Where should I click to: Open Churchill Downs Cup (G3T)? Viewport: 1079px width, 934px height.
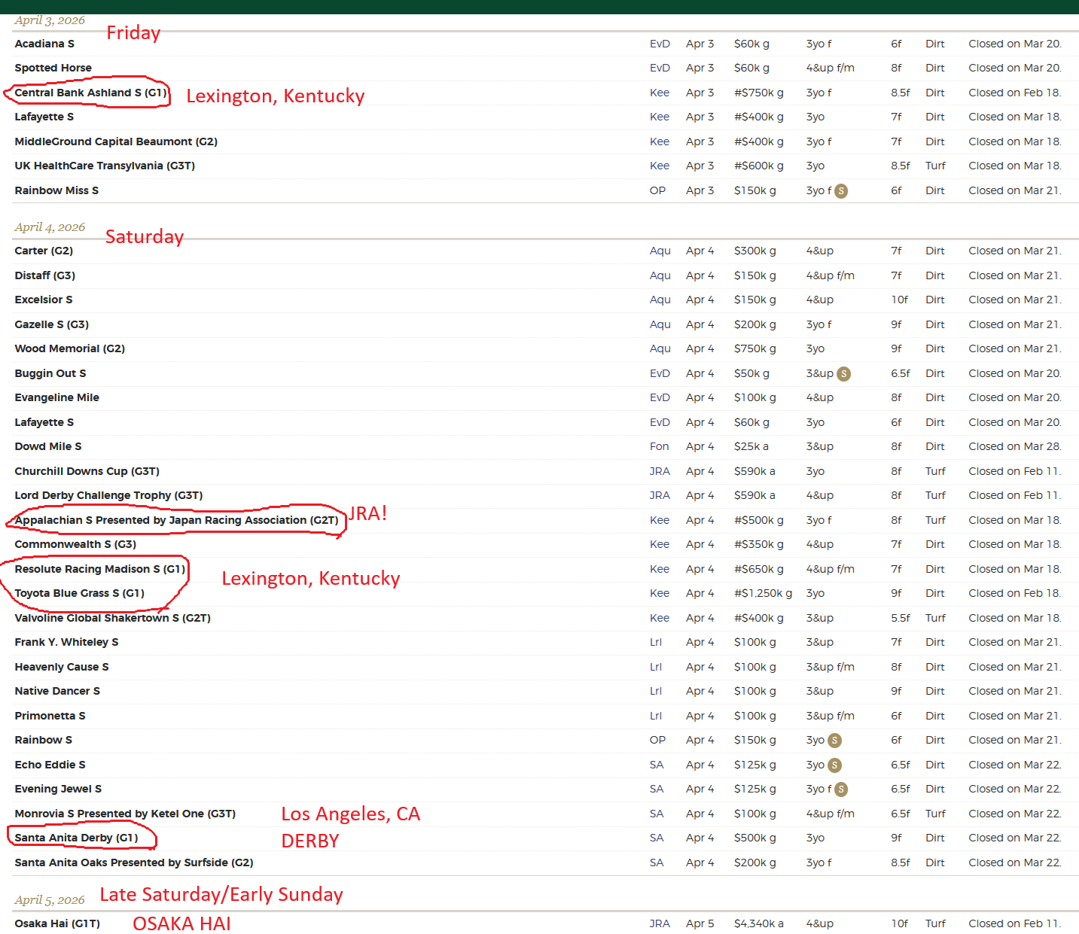pos(87,471)
